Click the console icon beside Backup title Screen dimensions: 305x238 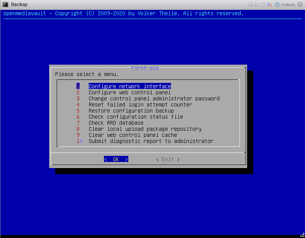tap(5, 5)
